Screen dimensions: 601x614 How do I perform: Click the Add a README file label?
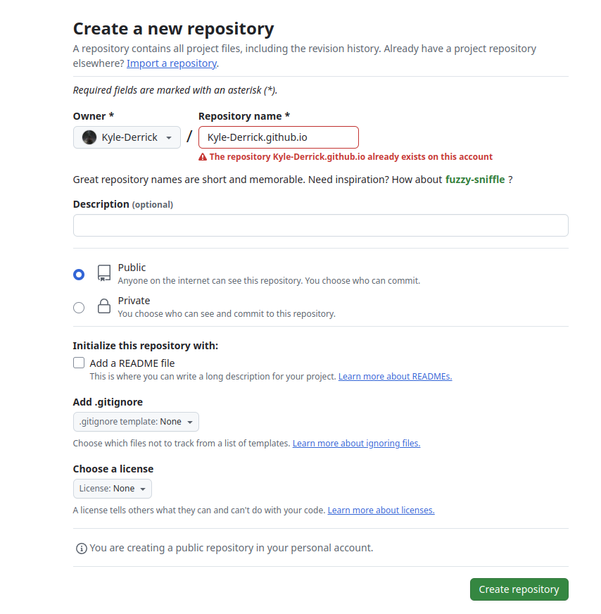pos(132,363)
